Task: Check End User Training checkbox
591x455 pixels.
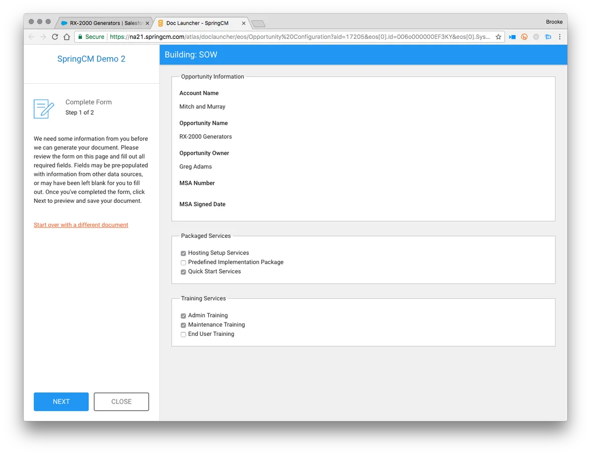Action: [183, 334]
